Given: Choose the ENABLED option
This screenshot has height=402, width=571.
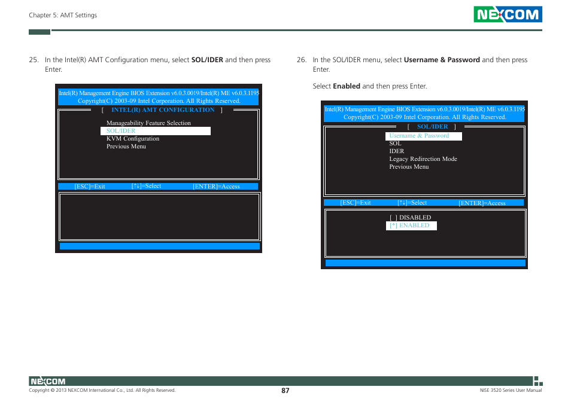Looking at the screenshot, I should (x=411, y=226).
